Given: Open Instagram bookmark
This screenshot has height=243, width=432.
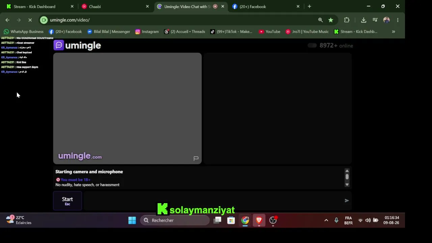Looking at the screenshot, I should (147, 31).
